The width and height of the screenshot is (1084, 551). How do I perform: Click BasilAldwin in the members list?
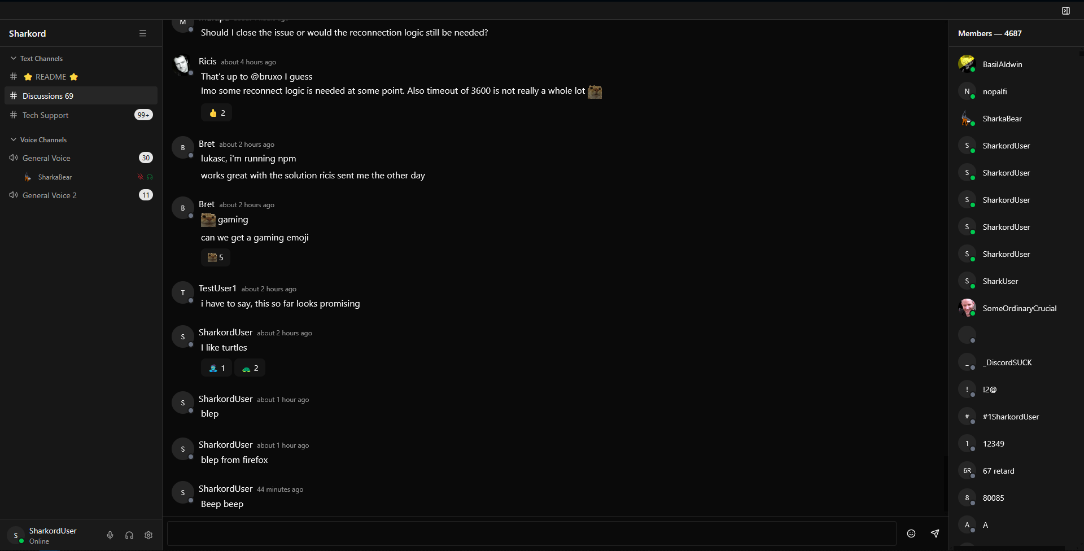coord(1002,64)
